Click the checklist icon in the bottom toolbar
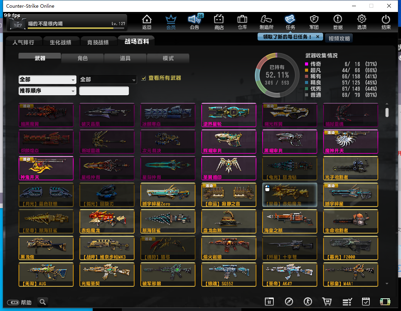 coord(347,302)
